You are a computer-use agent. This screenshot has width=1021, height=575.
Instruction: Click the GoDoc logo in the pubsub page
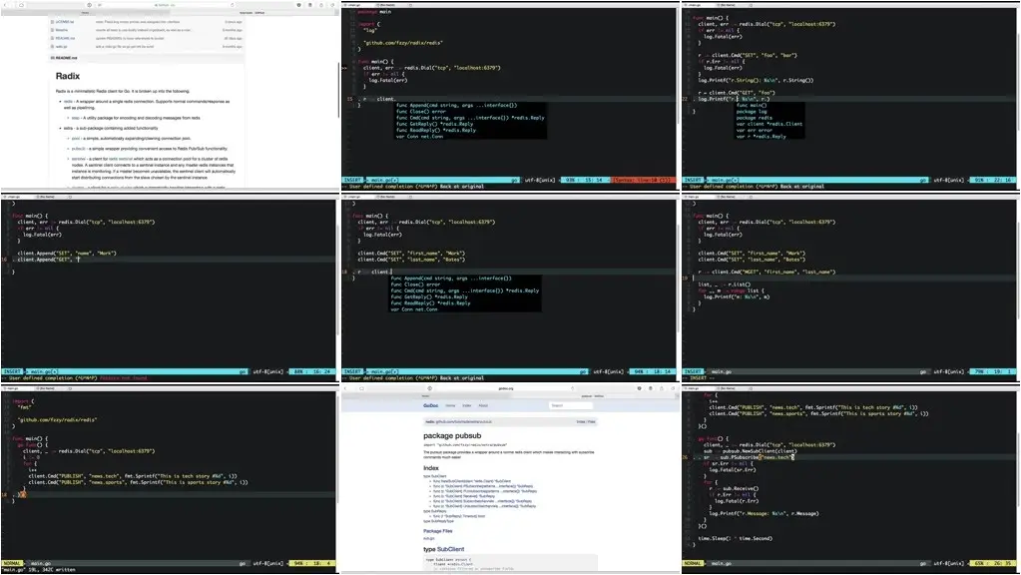[430, 405]
